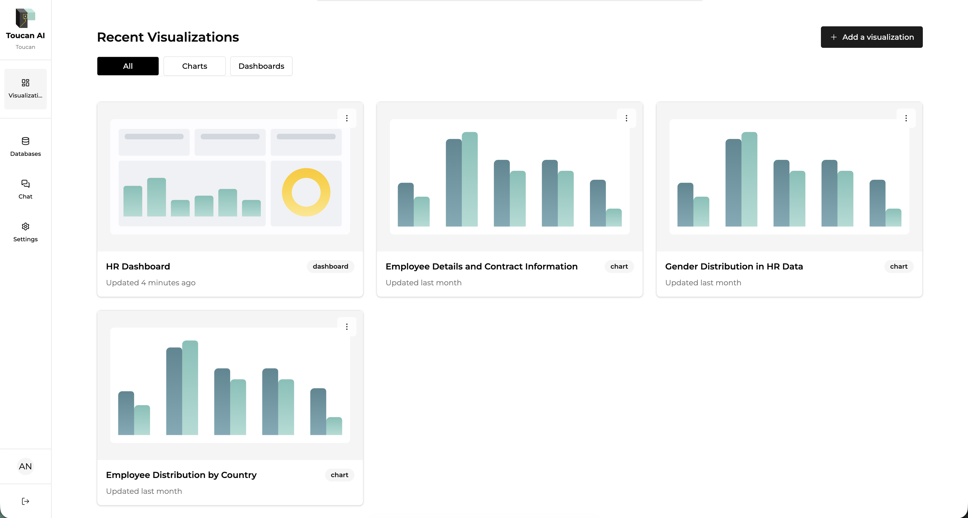This screenshot has height=518, width=968.
Task: Open Employee Details card kebab menu
Action: point(626,118)
